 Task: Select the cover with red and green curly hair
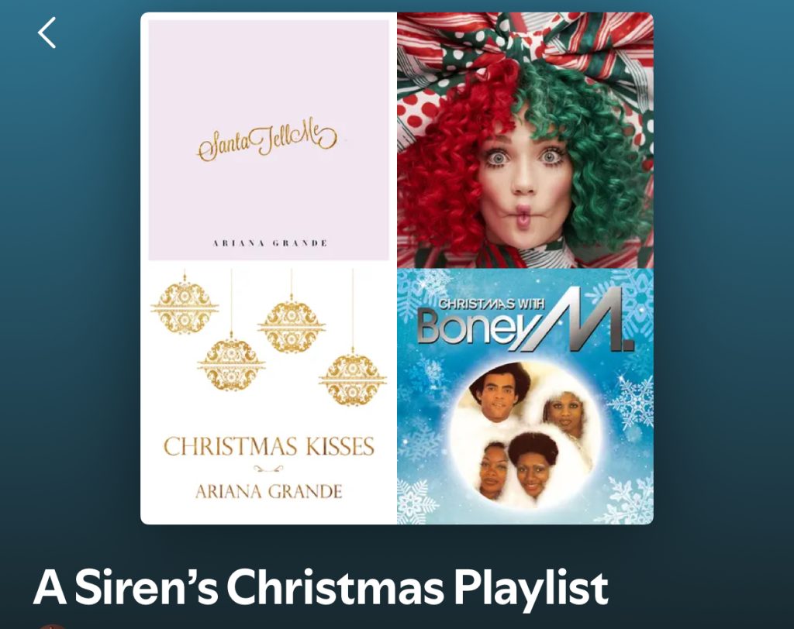click(525, 140)
